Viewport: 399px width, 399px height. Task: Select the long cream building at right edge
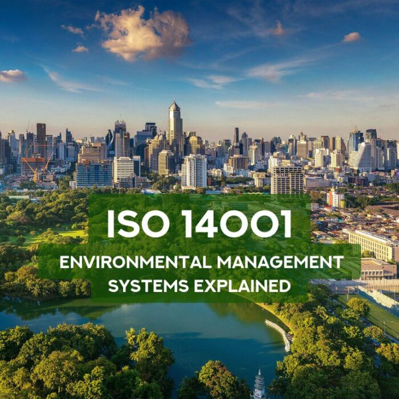373,244
